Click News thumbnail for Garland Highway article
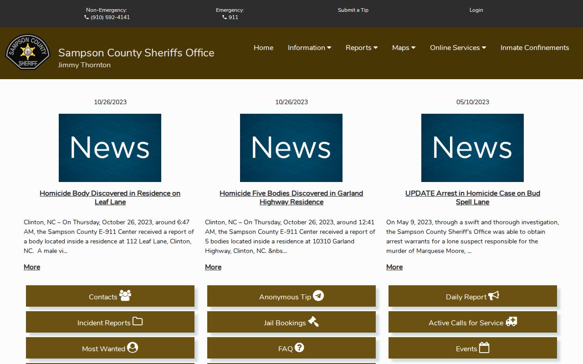The height and width of the screenshot is (364, 583). (x=291, y=148)
